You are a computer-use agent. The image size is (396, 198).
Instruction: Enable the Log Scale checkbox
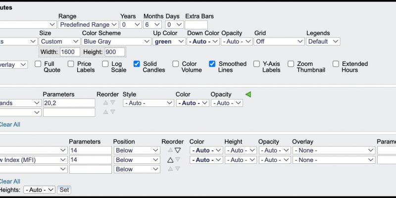coord(105,64)
